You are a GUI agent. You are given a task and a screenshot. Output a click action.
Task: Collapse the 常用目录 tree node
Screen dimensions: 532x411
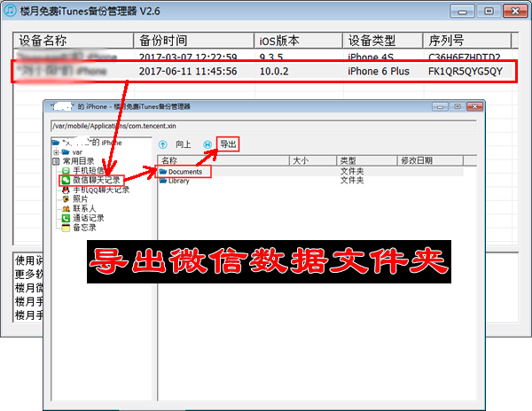click(56, 161)
